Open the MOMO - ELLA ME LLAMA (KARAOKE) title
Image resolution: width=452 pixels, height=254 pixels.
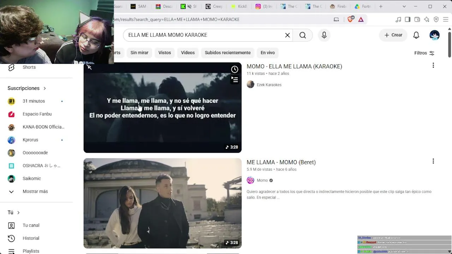pos(295,66)
